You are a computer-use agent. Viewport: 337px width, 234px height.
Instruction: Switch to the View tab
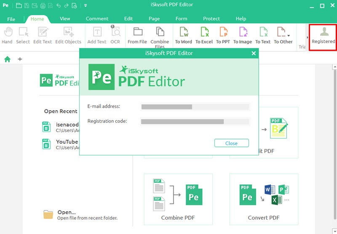tap(65, 19)
